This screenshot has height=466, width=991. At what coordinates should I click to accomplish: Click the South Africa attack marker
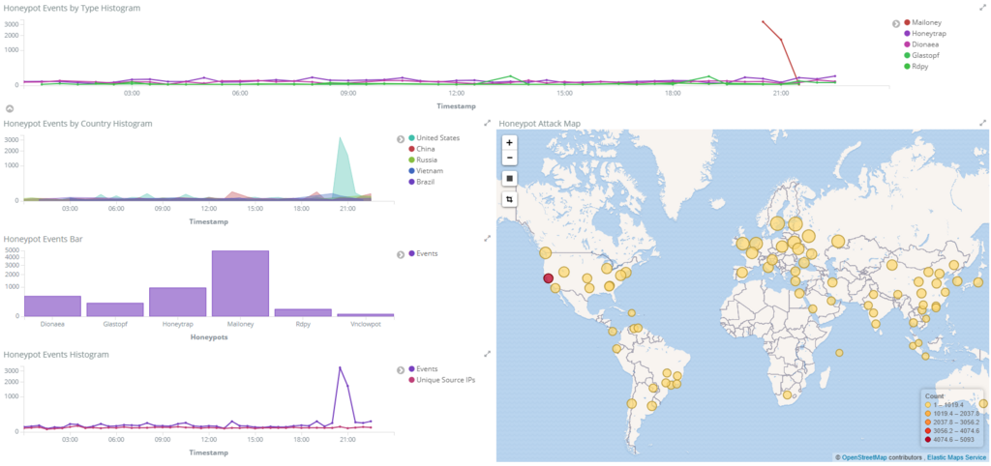click(x=787, y=394)
